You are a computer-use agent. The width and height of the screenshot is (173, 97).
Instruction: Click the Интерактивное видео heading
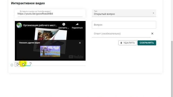pyautogui.click(x=28, y=3)
